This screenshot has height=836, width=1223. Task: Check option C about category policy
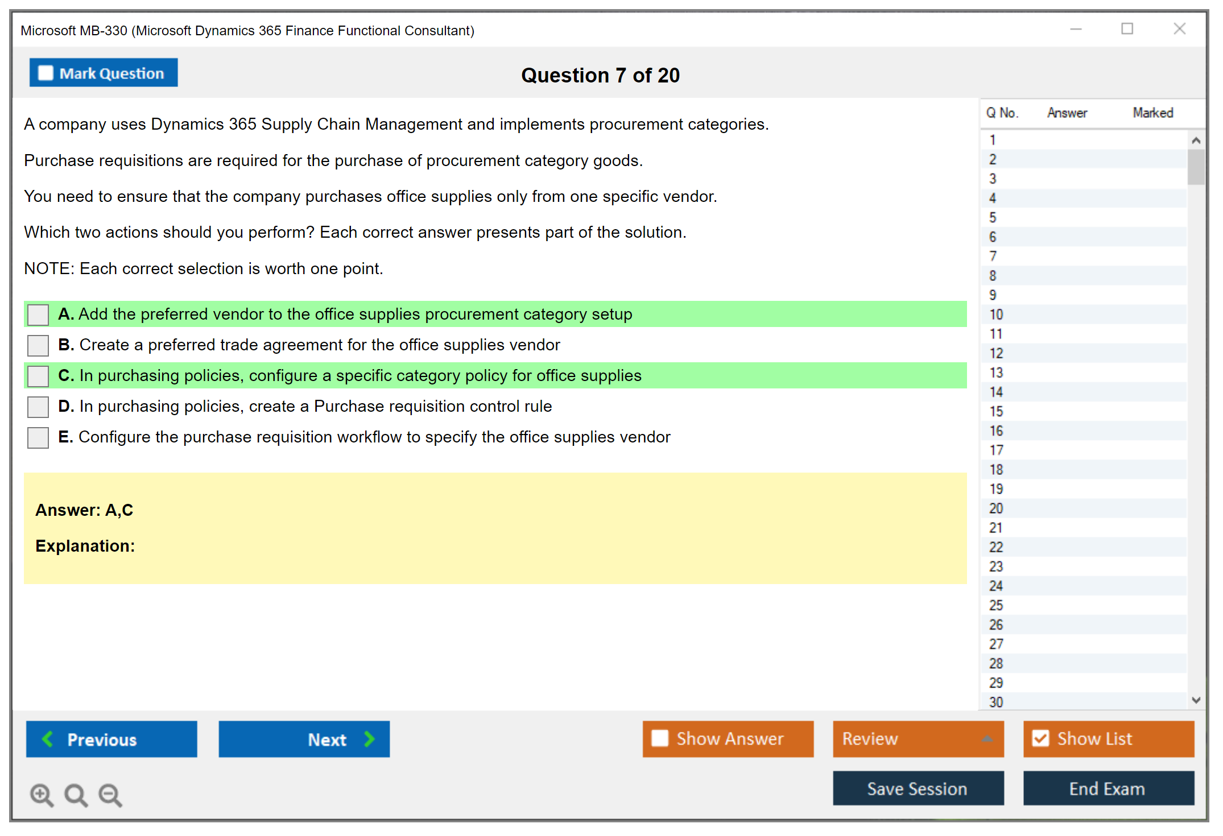click(38, 376)
